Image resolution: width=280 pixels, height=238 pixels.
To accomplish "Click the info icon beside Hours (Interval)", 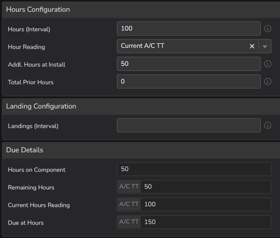I will [267, 28].
